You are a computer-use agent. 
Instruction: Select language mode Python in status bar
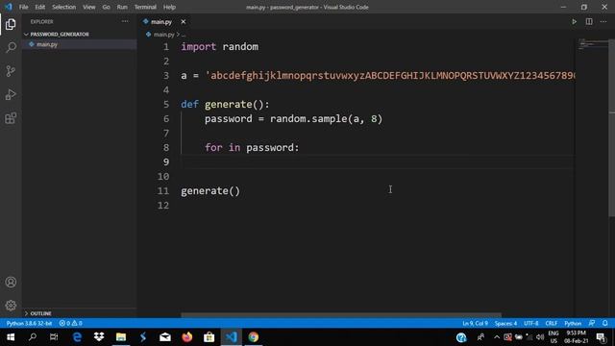pos(573,323)
